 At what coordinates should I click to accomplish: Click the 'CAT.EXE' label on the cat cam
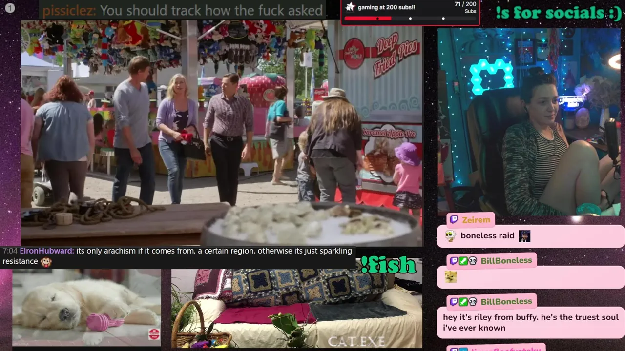(357, 341)
